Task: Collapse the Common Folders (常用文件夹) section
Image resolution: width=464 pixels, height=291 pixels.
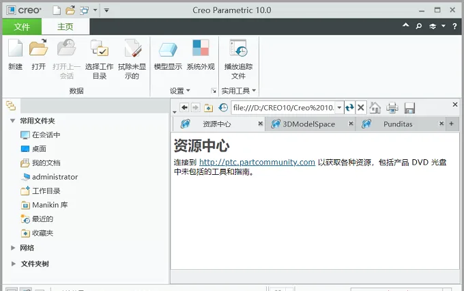Action: [x=12, y=121]
